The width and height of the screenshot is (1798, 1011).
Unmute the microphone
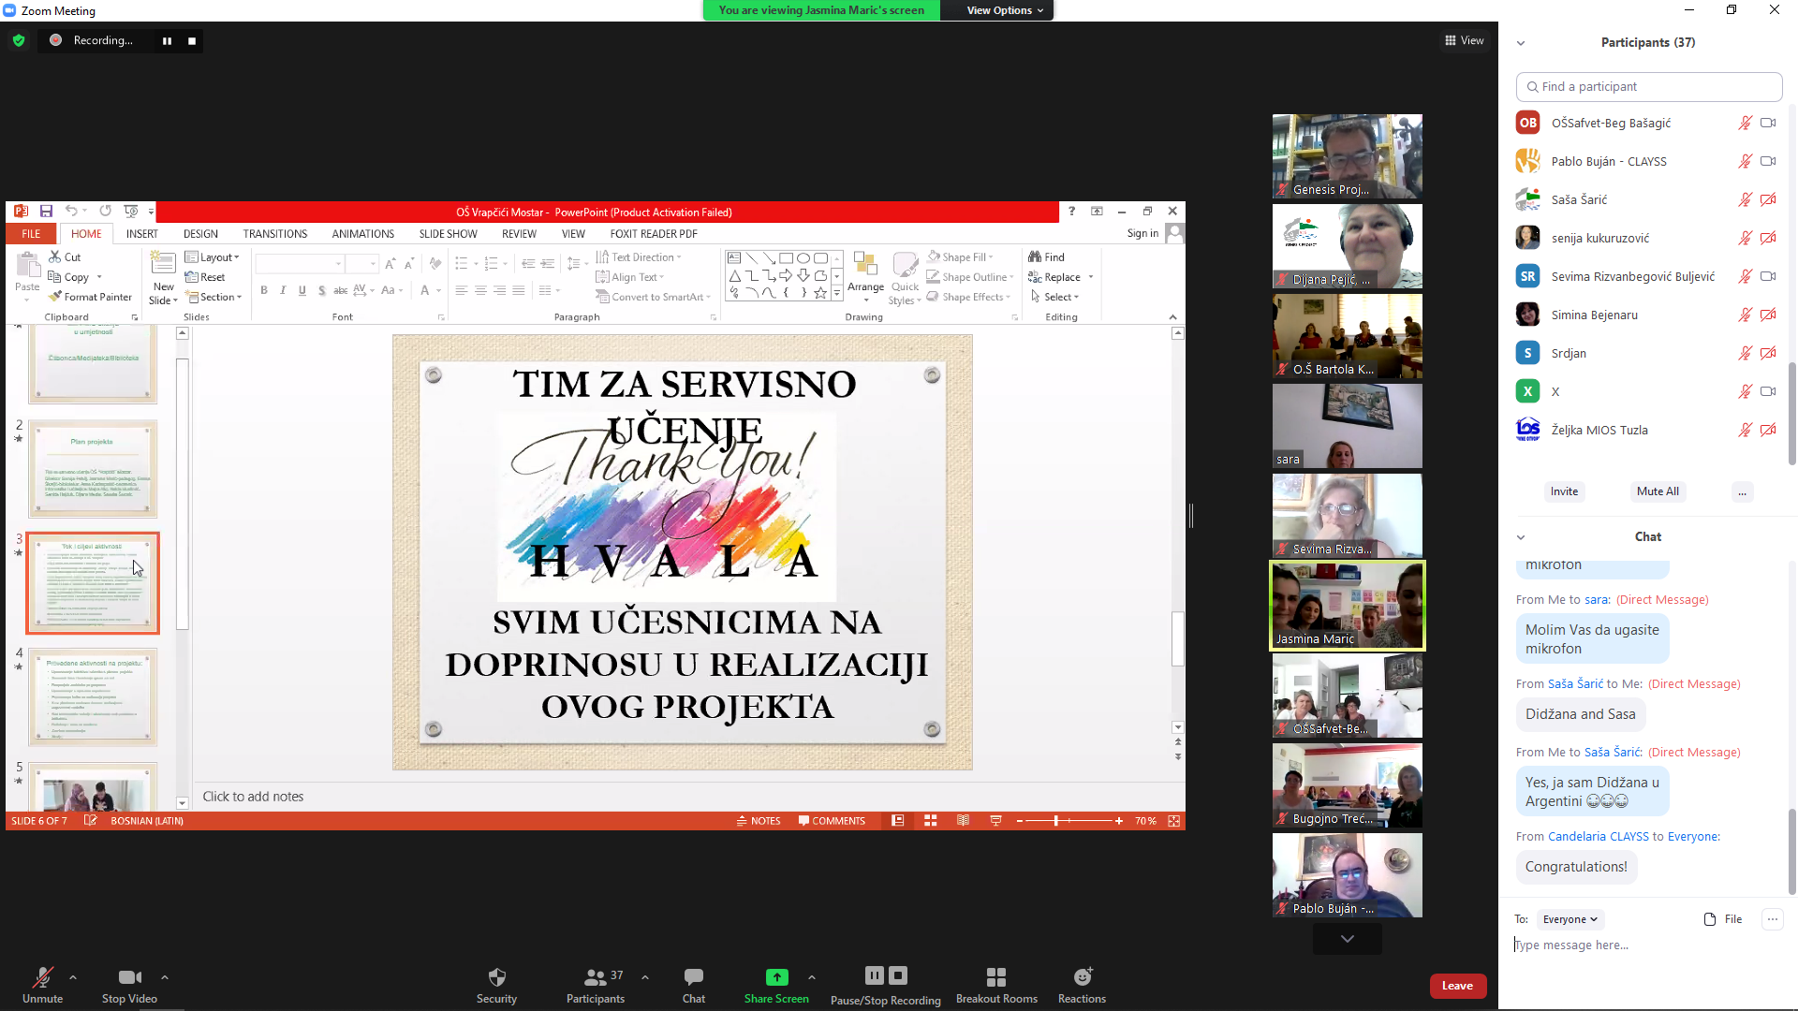tap(42, 977)
